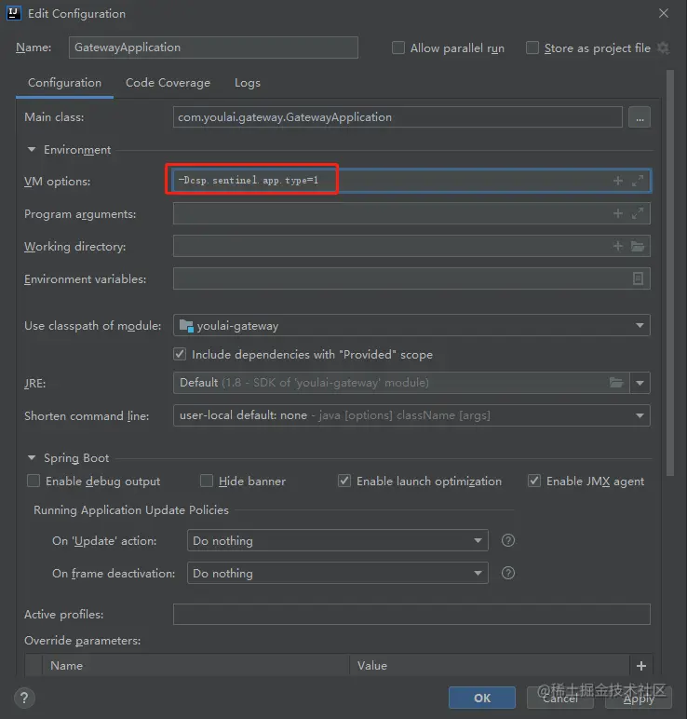The width and height of the screenshot is (687, 719).
Task: Expand the Program arguments field editor
Action: point(638,213)
